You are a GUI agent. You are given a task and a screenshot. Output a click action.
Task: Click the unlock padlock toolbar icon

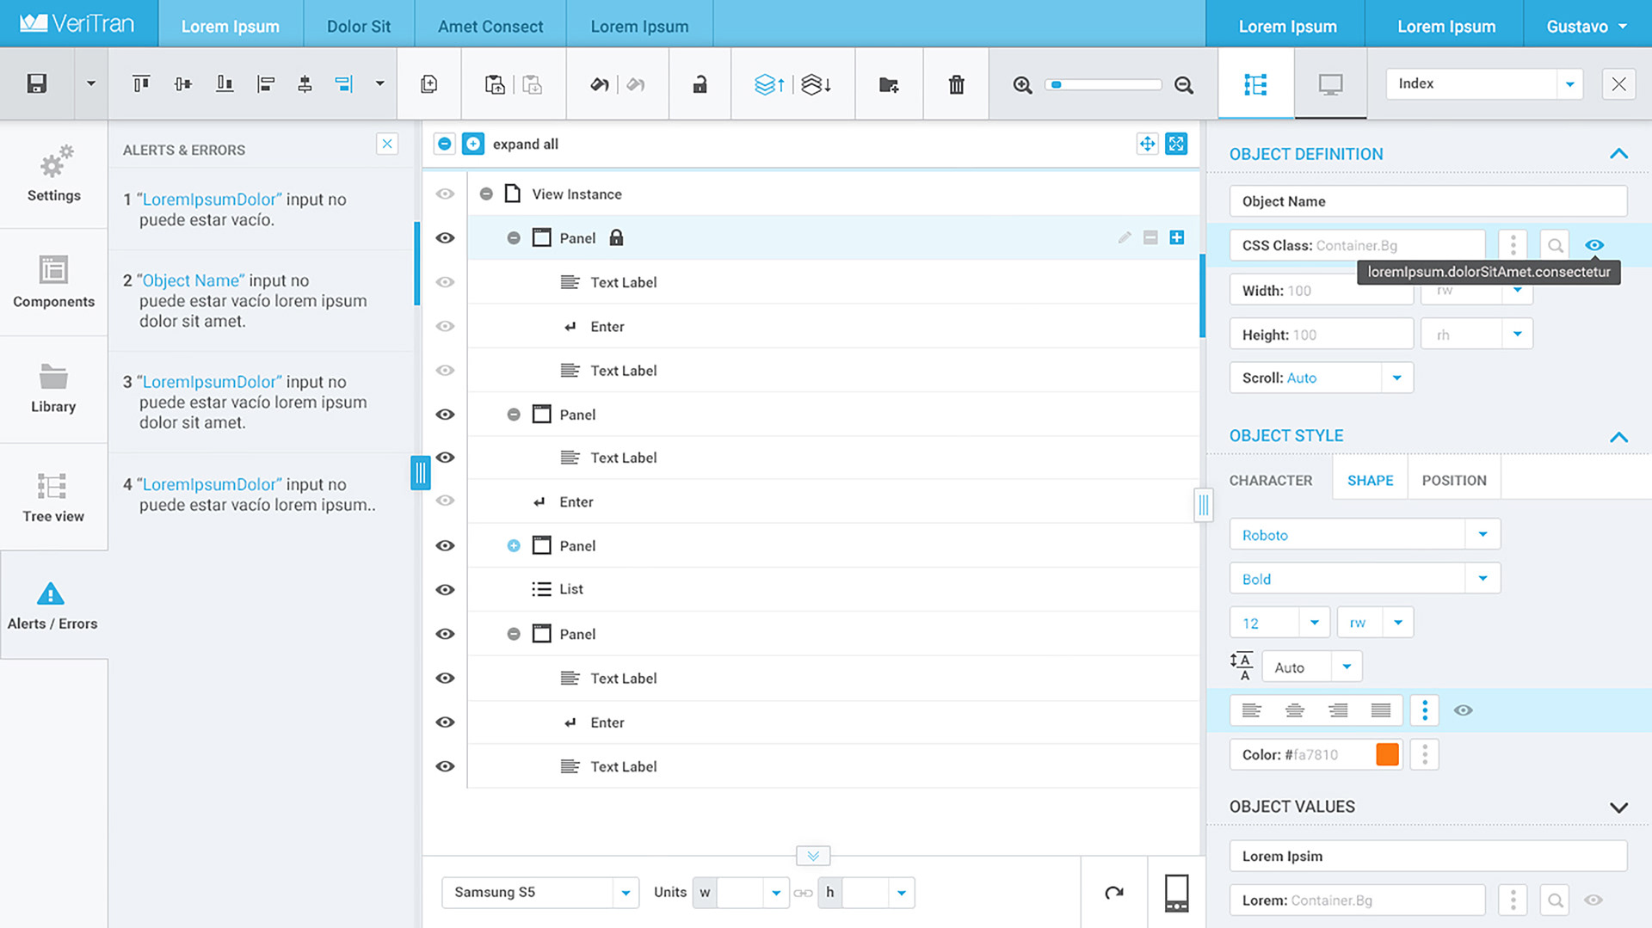700,83
